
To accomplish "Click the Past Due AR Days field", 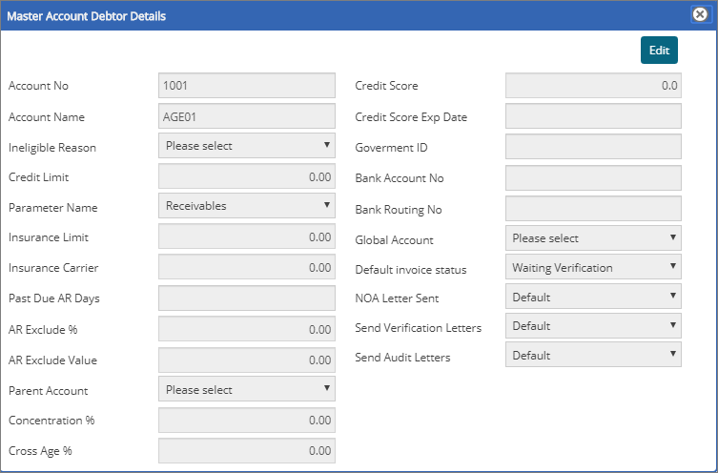I will (x=247, y=298).
